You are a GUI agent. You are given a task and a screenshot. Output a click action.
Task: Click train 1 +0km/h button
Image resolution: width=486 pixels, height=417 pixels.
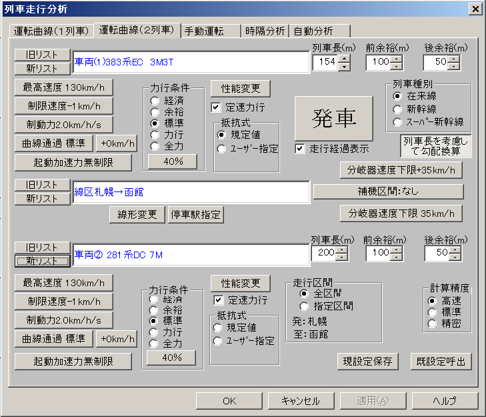pos(117,143)
